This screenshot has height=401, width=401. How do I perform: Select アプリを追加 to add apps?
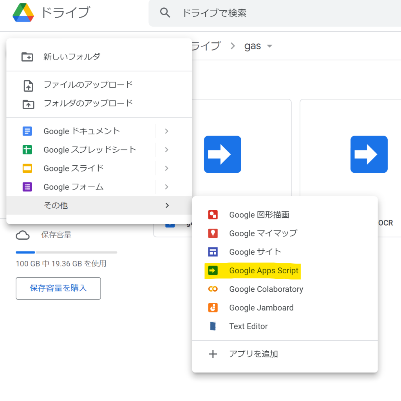pyautogui.click(x=285, y=354)
